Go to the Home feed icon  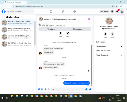pos(51,11)
